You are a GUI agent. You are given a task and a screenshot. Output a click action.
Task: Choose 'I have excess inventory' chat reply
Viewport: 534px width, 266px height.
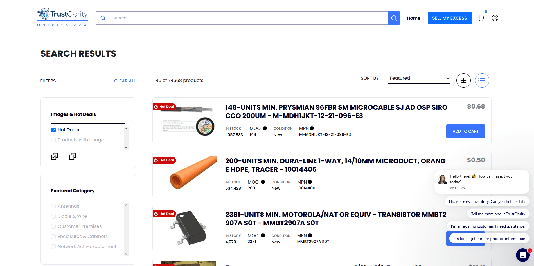pos(487,201)
